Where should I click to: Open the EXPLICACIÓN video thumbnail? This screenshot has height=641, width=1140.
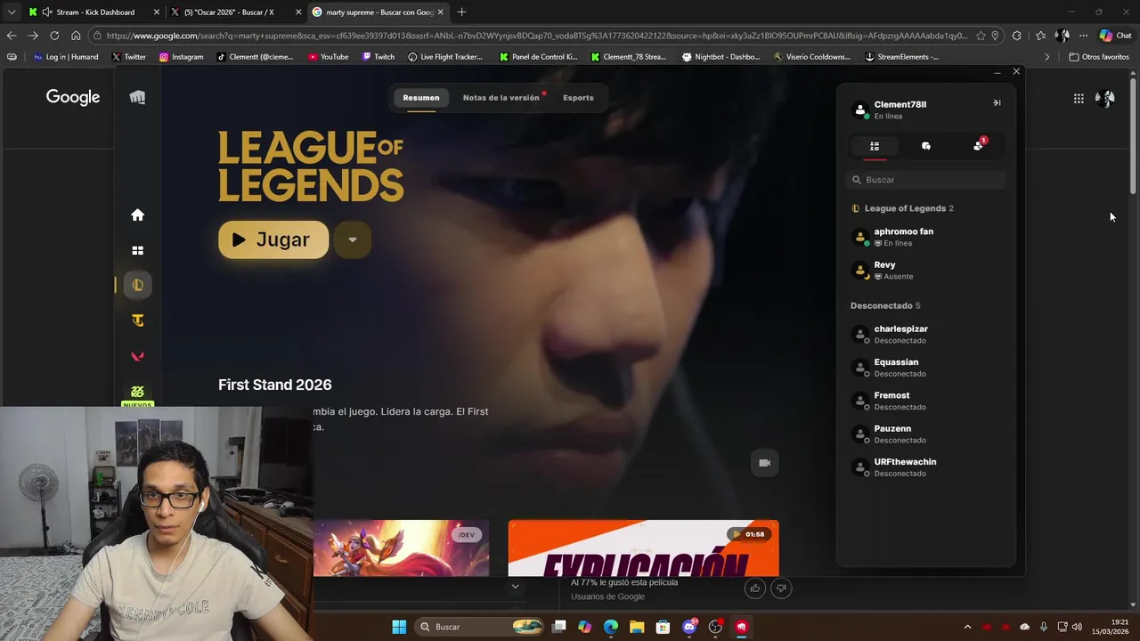[643, 548]
